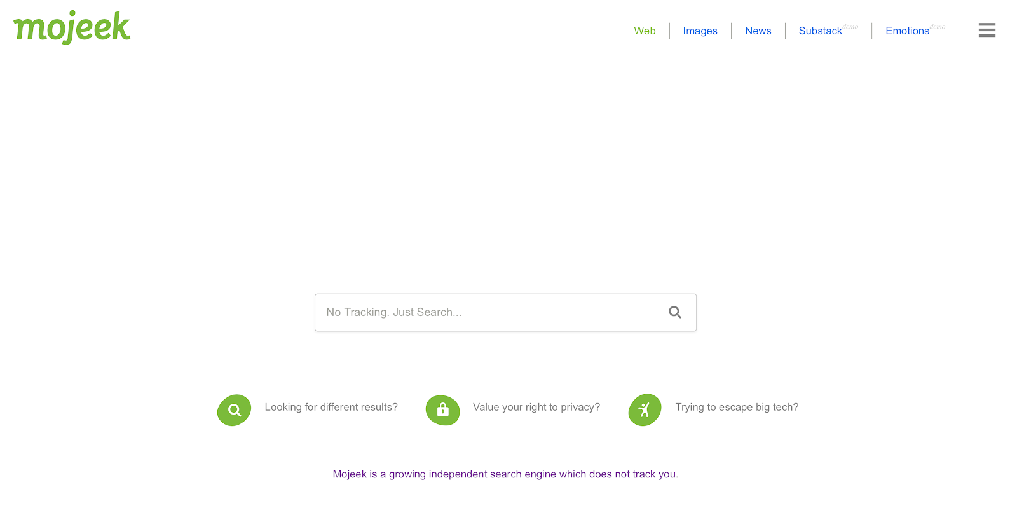Click 'Value your right to privacy?' text
1017x508 pixels.
536,407
